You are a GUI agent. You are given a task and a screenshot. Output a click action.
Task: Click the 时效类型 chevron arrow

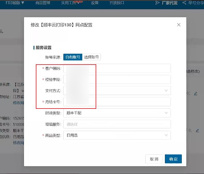click(166, 113)
